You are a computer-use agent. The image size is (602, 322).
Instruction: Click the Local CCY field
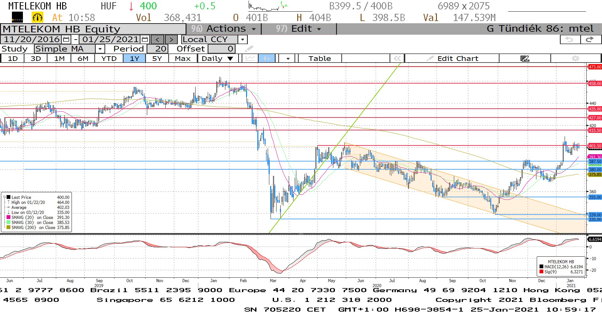tap(209, 40)
